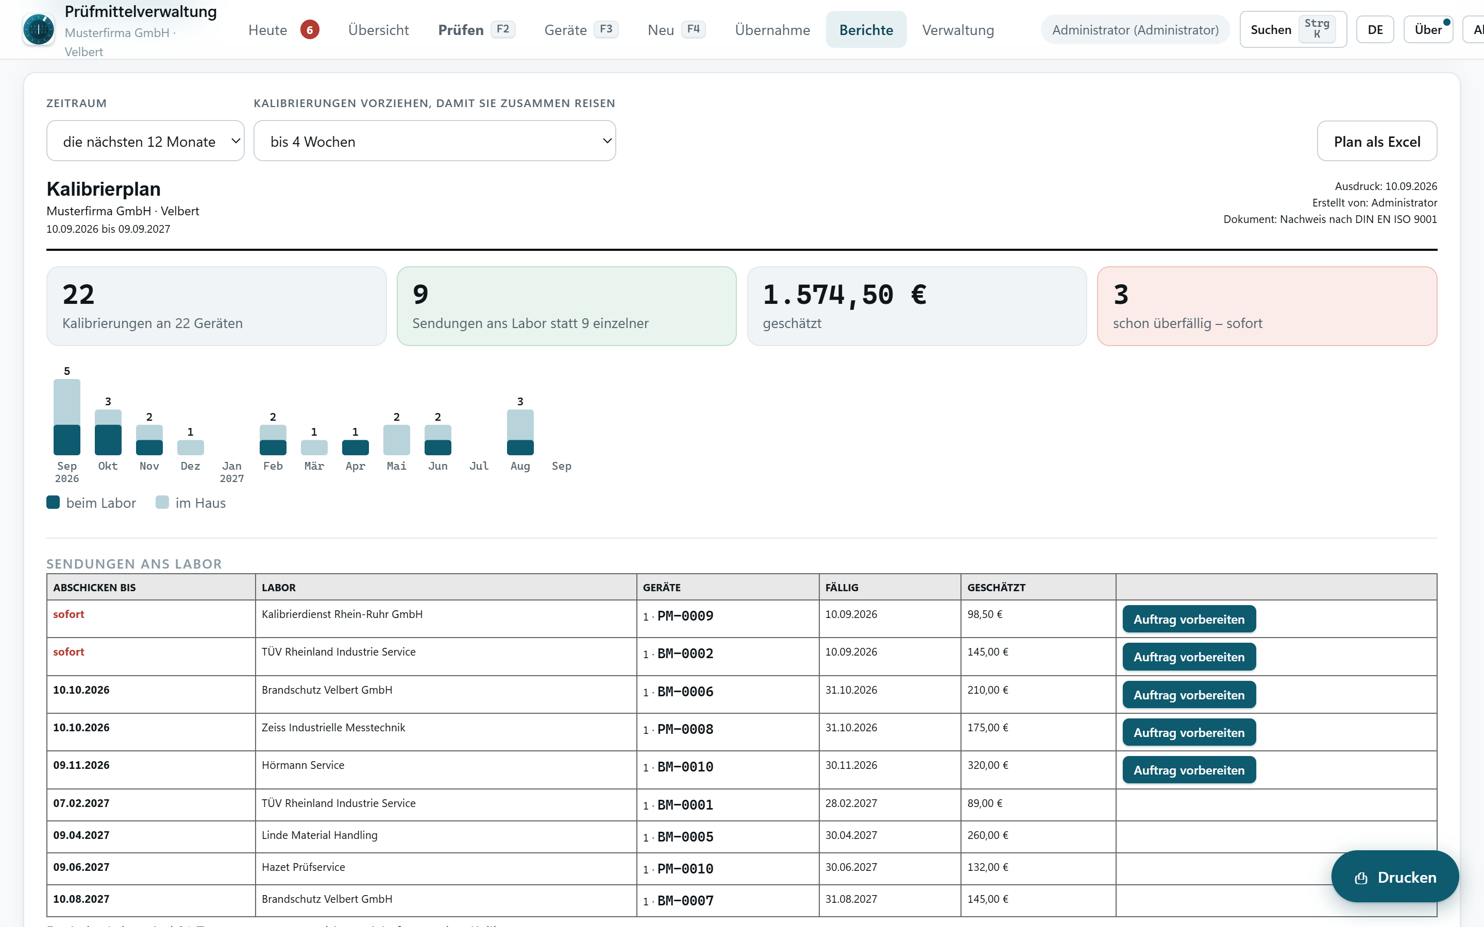This screenshot has width=1484, height=927.
Task: Click the Feb bar in chart
Action: (x=273, y=440)
